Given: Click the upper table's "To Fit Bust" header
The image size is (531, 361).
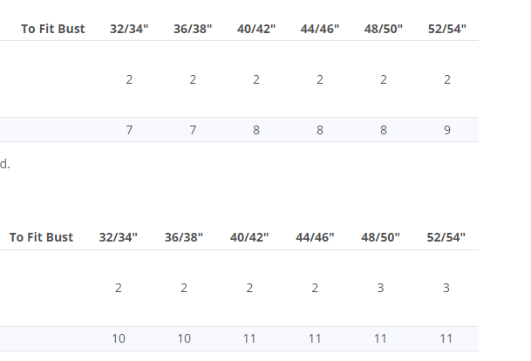Looking at the screenshot, I should (53, 29).
